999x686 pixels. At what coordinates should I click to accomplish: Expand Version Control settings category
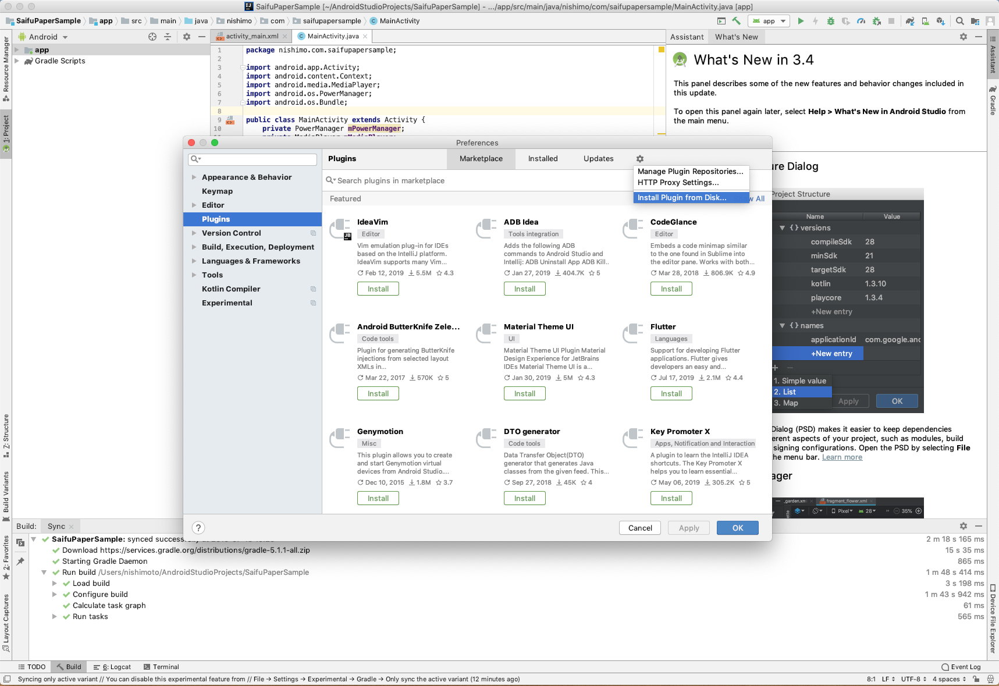[194, 233]
